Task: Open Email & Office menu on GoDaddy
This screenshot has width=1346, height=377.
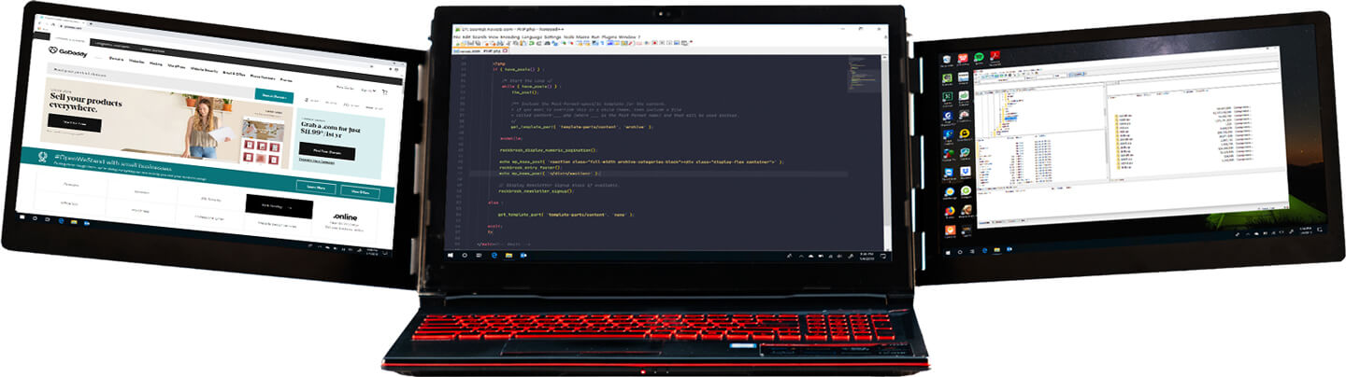Action: pyautogui.click(x=234, y=74)
